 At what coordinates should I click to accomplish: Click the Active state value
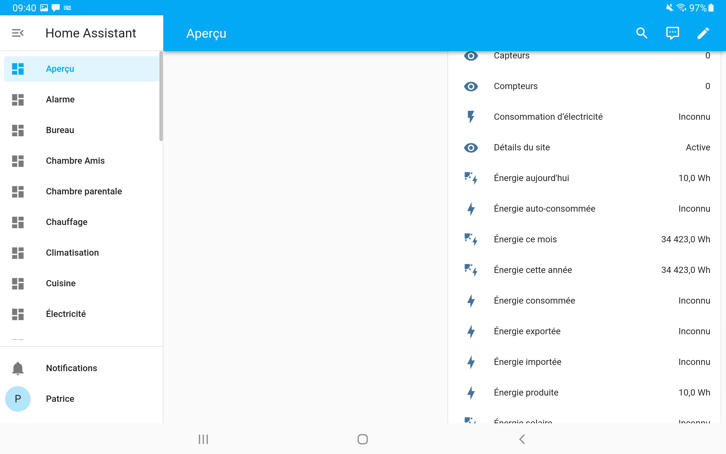698,148
